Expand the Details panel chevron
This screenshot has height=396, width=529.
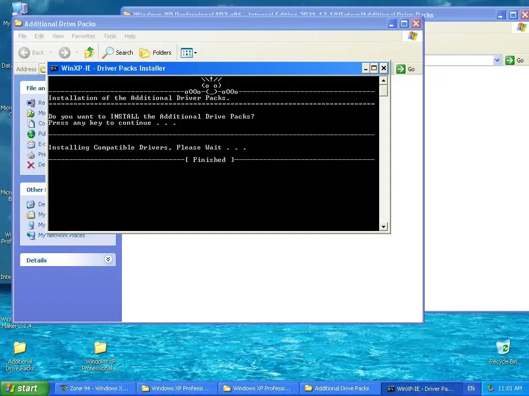pyautogui.click(x=108, y=259)
